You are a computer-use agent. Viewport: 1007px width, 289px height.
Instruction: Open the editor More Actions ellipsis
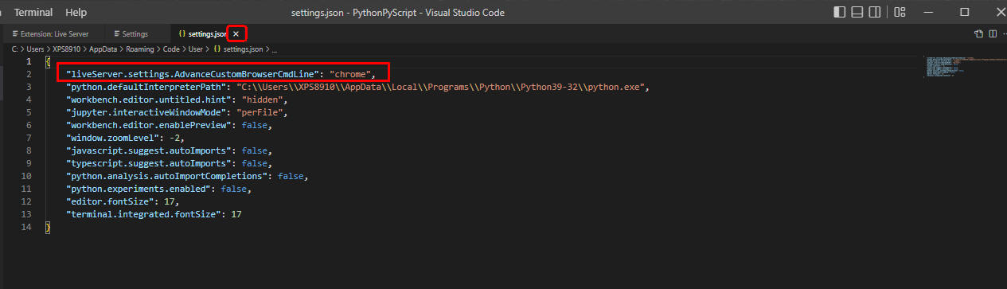click(x=1004, y=34)
